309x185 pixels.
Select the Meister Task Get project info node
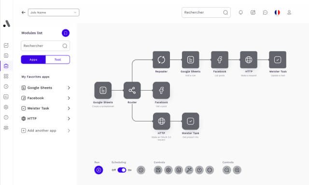191,121
